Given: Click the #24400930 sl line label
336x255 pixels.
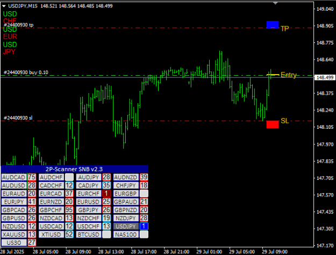Looking at the screenshot, I should tap(18, 118).
